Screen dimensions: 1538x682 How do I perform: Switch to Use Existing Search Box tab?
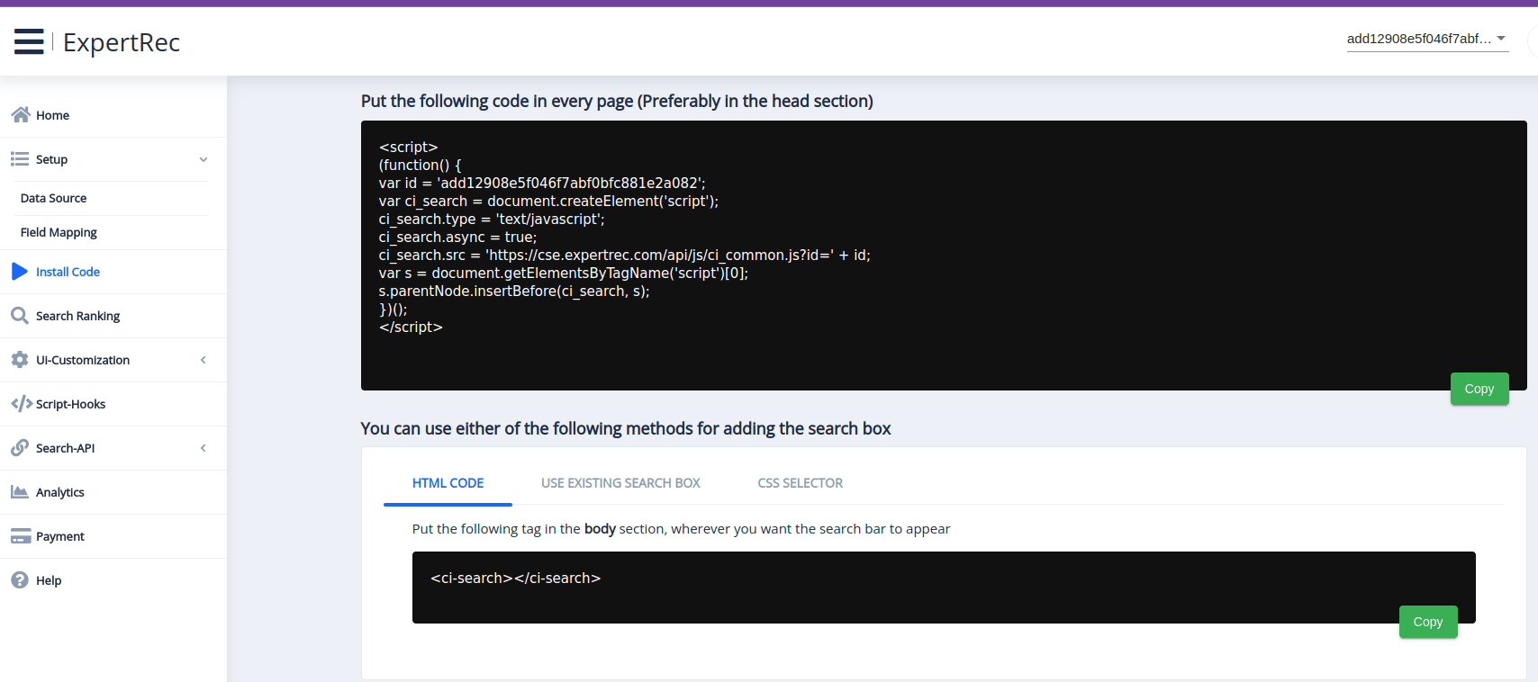click(x=620, y=483)
